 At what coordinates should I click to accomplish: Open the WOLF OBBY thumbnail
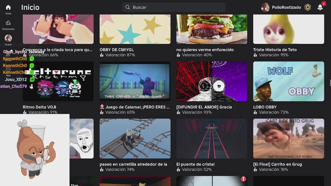(x=289, y=81)
